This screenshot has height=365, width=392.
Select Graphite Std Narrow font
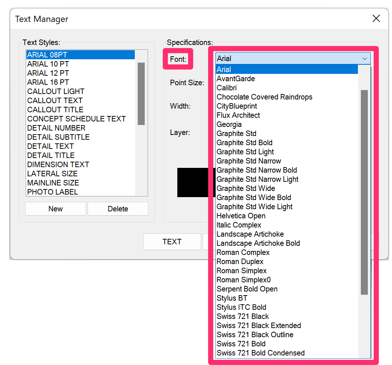point(287,161)
